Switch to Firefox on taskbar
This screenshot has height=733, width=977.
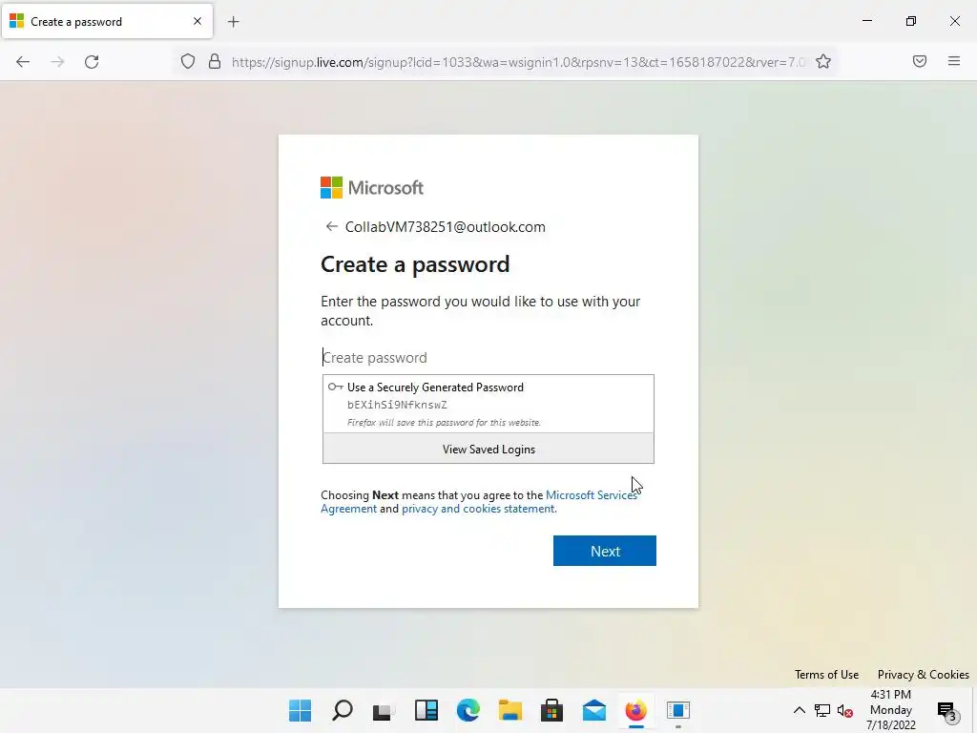(635, 710)
